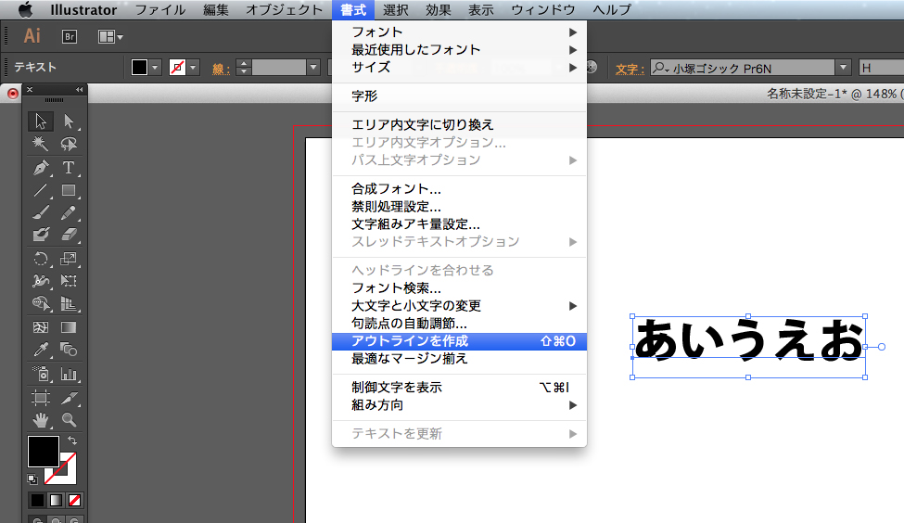Screen dimensions: 904x523
Task: Open the fill color dropdown in control bar
Action: (x=155, y=68)
